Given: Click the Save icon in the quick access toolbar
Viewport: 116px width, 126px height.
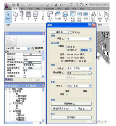Looking at the screenshot, I should tap(18, 5).
